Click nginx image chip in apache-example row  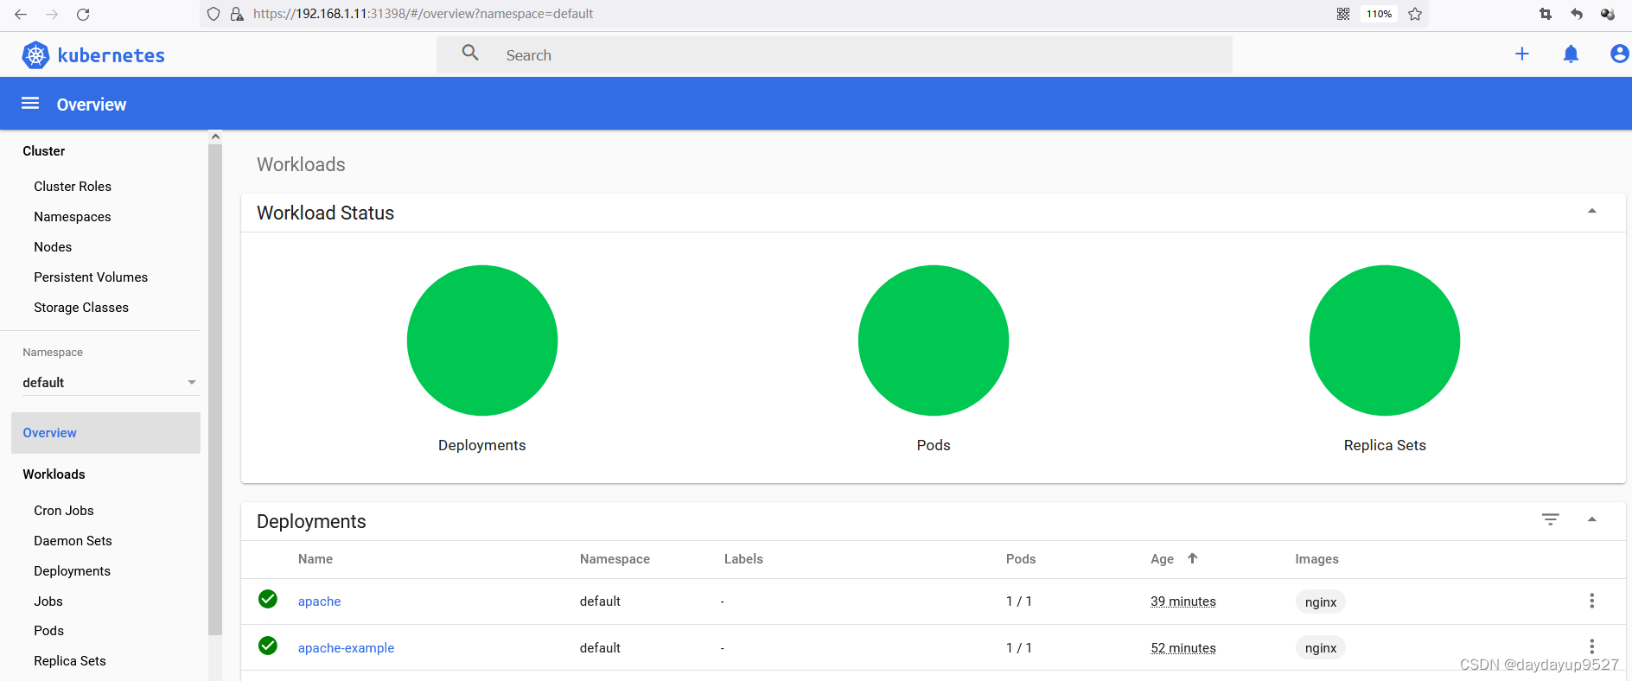tap(1321, 647)
